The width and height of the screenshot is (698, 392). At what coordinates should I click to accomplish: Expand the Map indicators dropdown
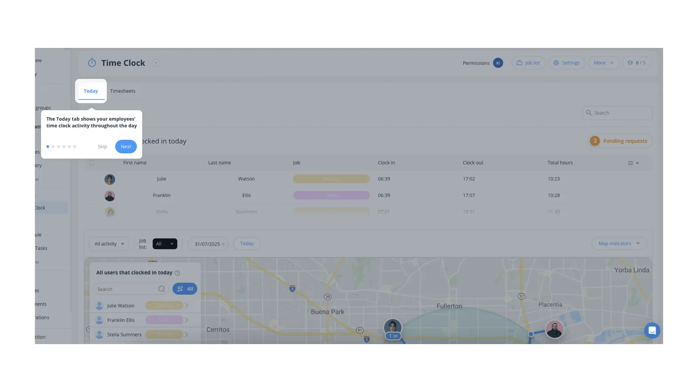point(619,243)
